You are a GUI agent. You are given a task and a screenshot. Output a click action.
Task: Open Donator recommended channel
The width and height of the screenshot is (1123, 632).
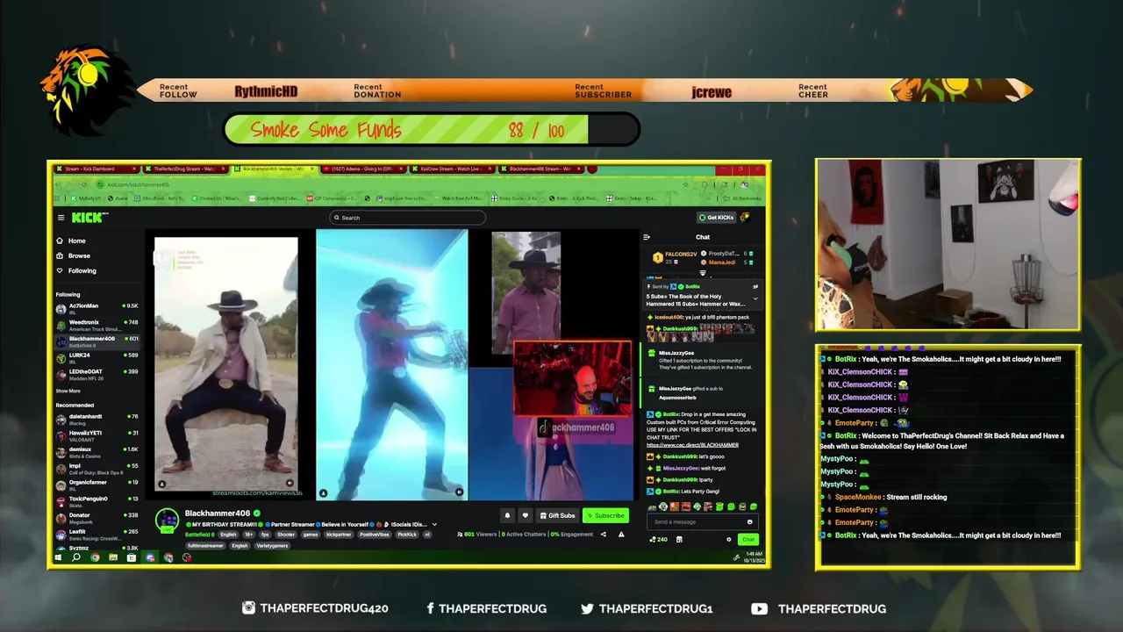(97, 518)
